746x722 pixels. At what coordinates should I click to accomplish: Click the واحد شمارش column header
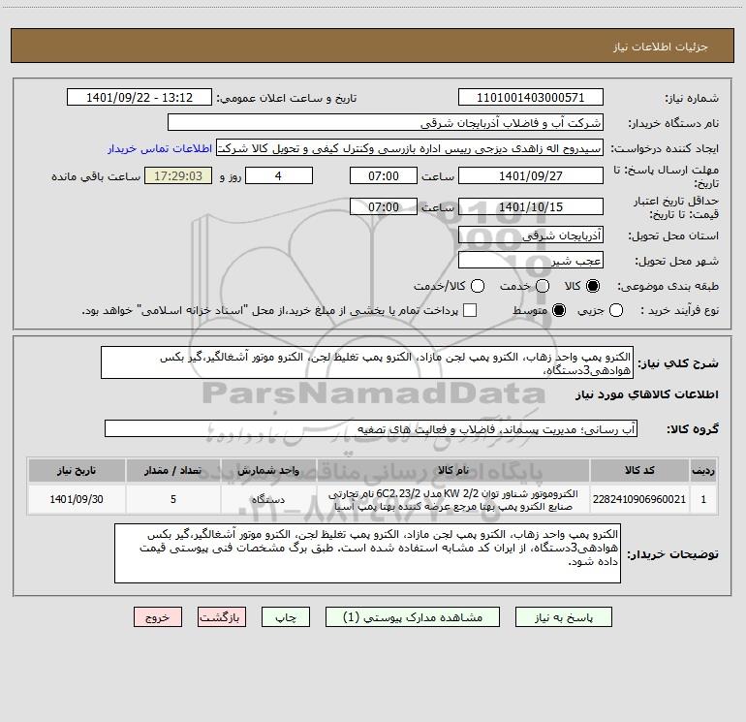(x=268, y=471)
